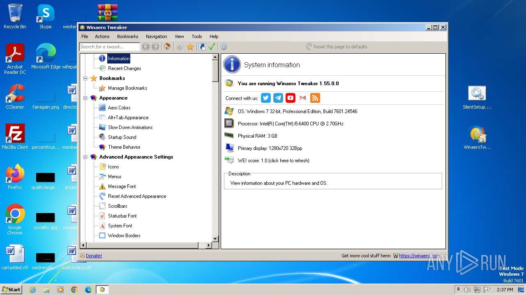Select Aero Colors tweak
Screen dimensions: 526x295
(x=119, y=108)
